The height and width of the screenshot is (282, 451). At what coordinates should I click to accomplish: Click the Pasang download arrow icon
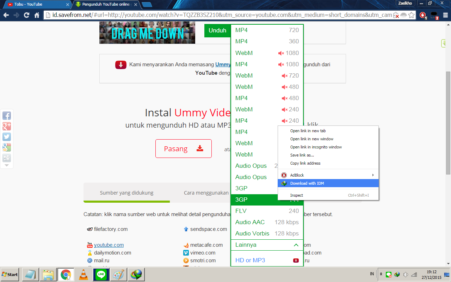pyautogui.click(x=200, y=148)
